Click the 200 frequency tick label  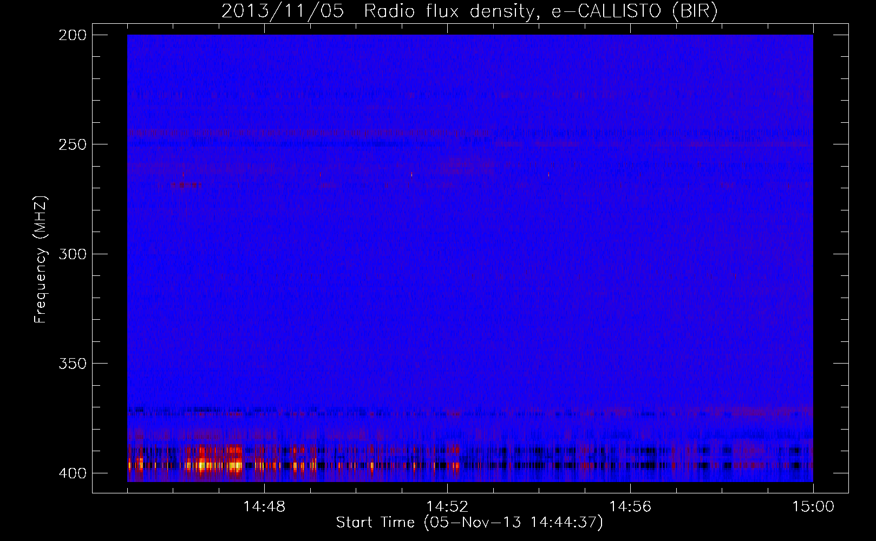(x=72, y=35)
